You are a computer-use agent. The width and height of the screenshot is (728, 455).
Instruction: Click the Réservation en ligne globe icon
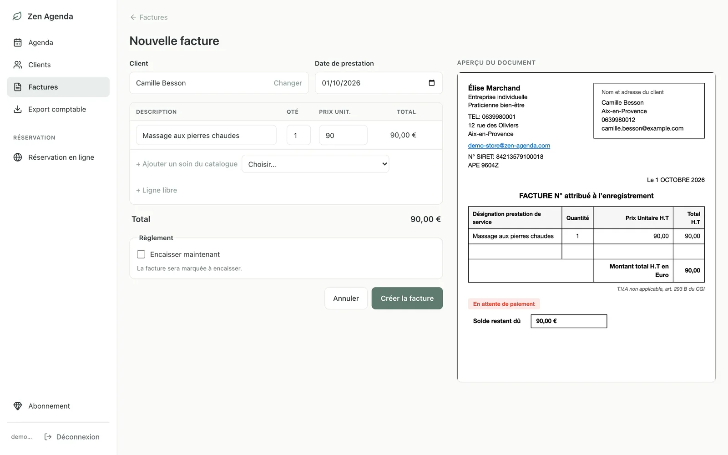18,157
